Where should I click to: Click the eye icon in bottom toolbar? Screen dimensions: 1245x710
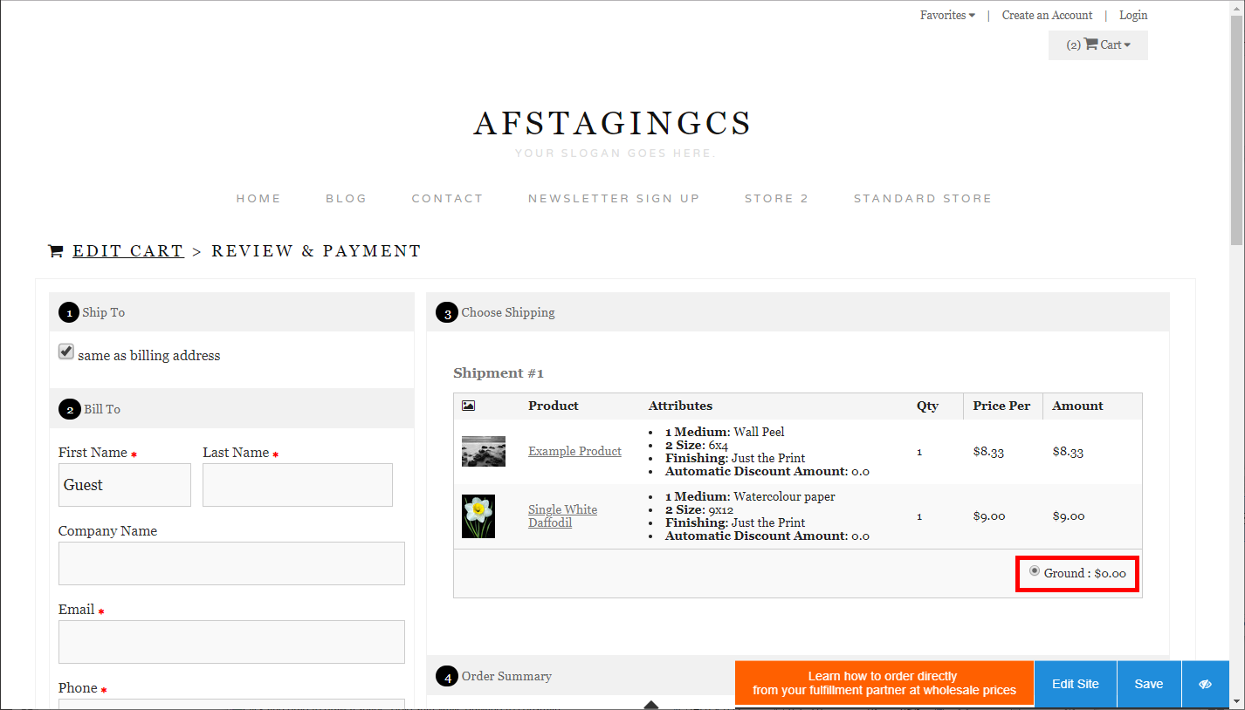1205,684
